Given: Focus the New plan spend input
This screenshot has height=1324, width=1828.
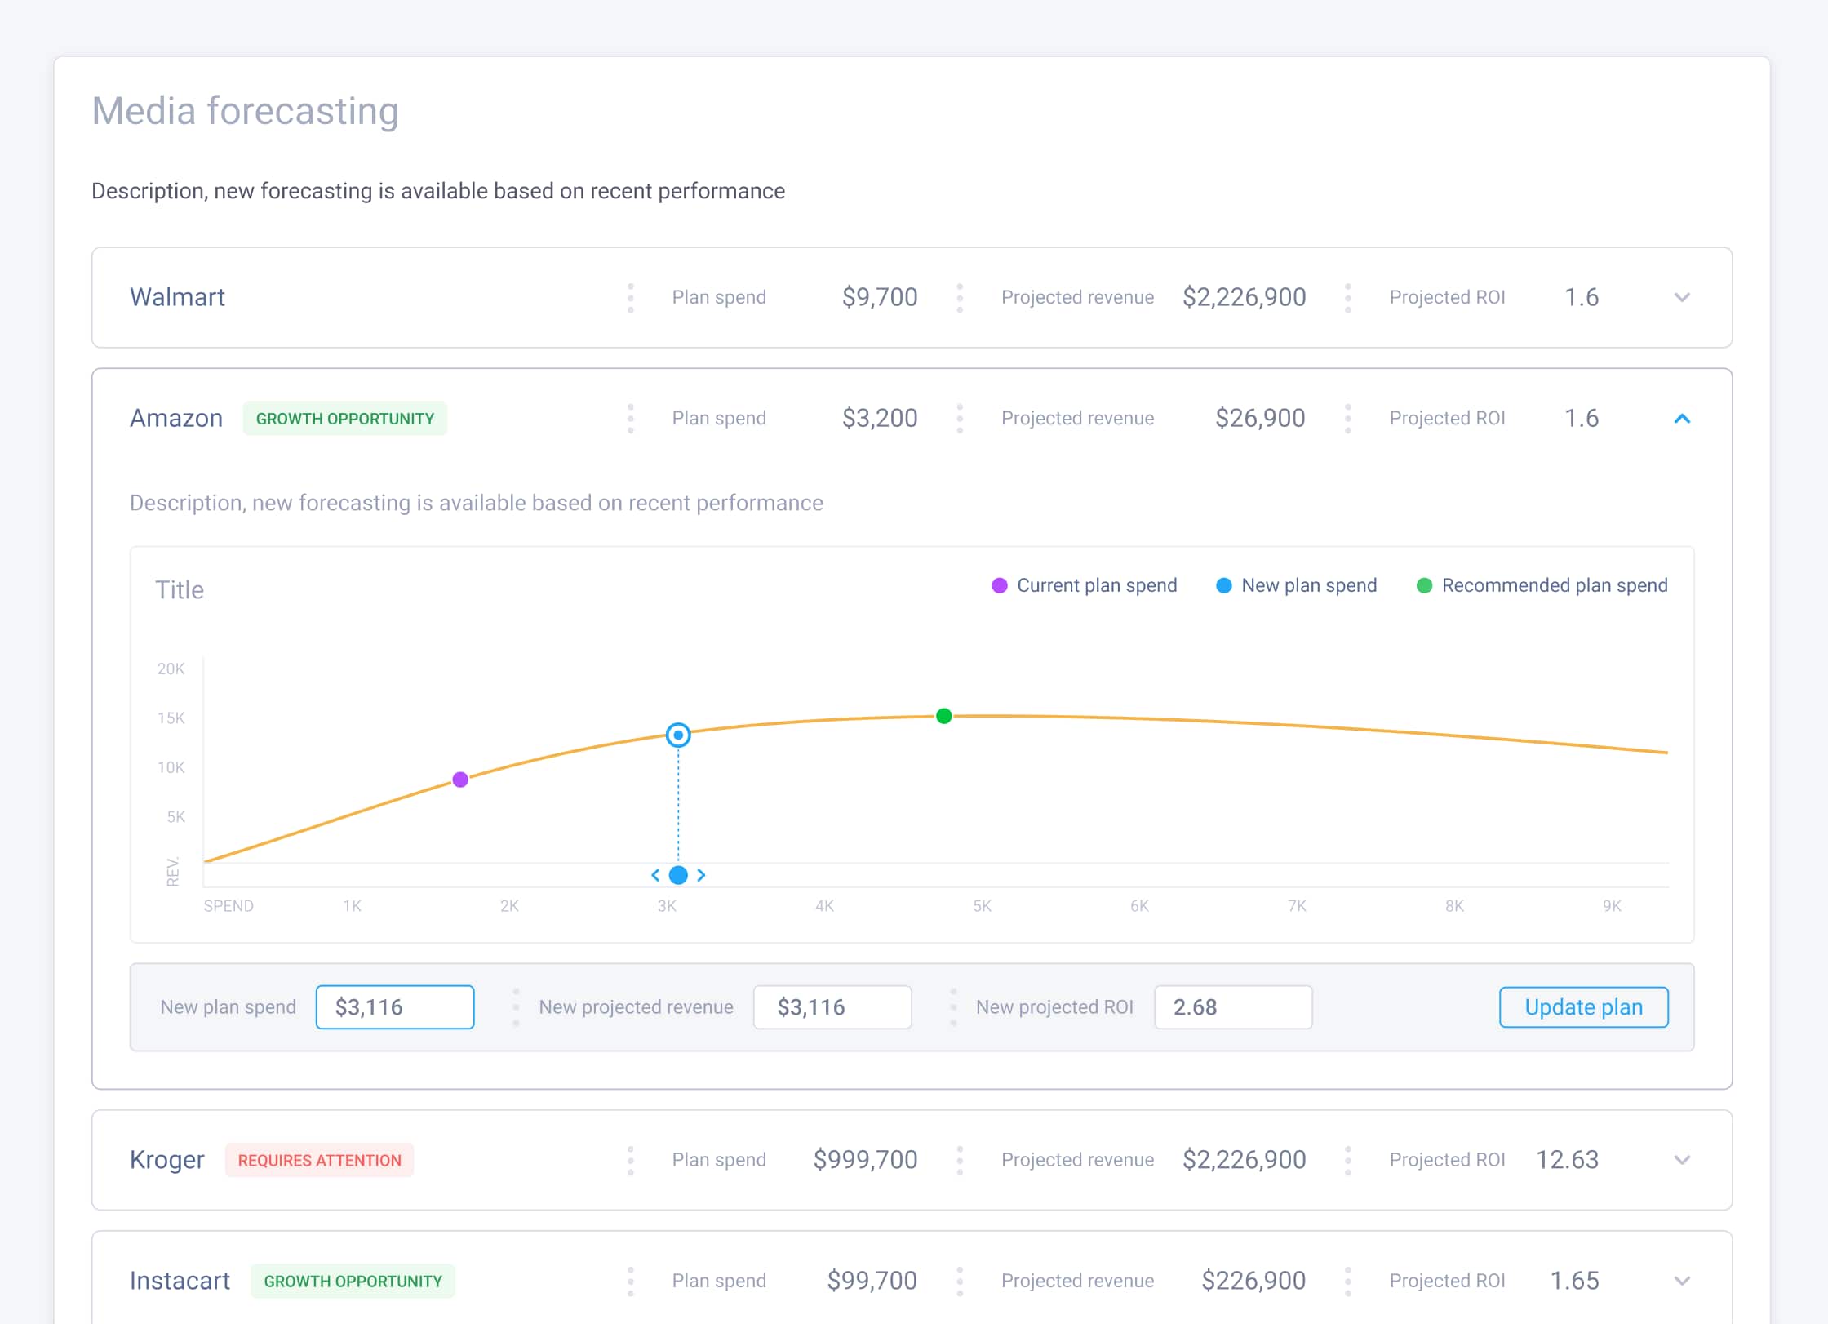Looking at the screenshot, I should 395,1006.
